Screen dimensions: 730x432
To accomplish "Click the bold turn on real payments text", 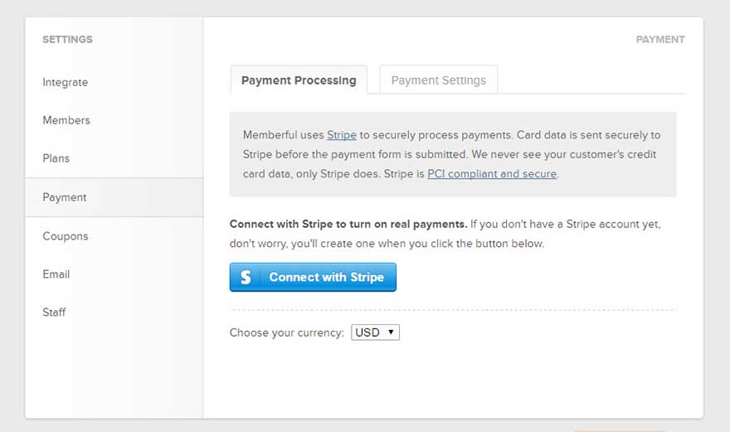I will coord(348,224).
